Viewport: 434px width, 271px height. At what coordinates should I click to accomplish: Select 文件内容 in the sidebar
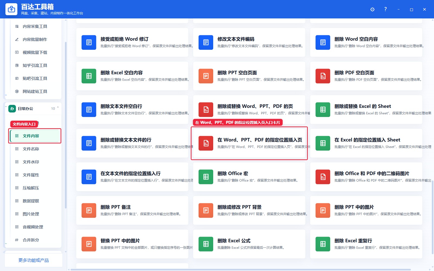pyautogui.click(x=35, y=136)
